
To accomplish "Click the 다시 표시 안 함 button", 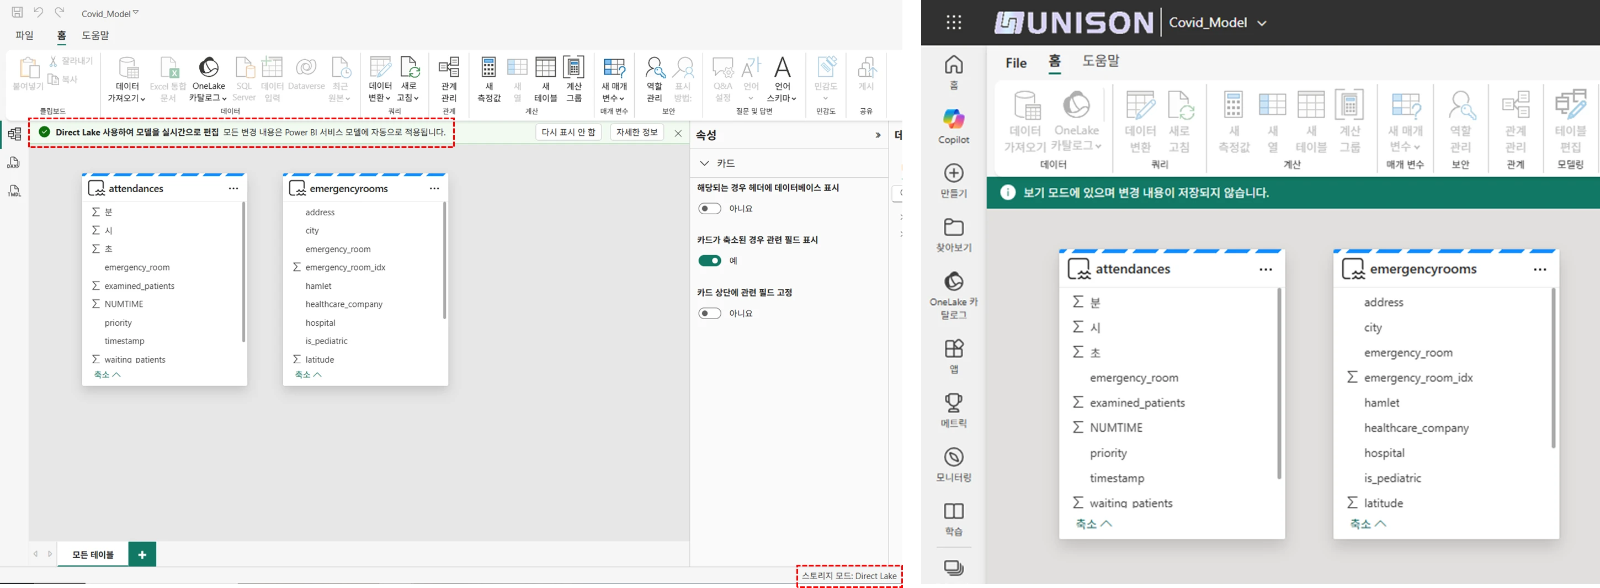I will point(568,133).
